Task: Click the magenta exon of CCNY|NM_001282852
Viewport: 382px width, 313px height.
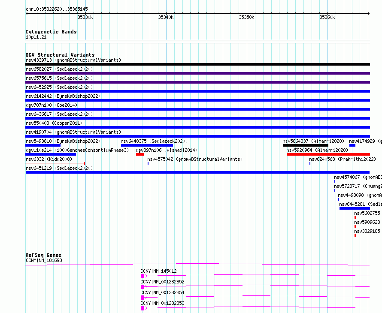Action: (142, 287)
